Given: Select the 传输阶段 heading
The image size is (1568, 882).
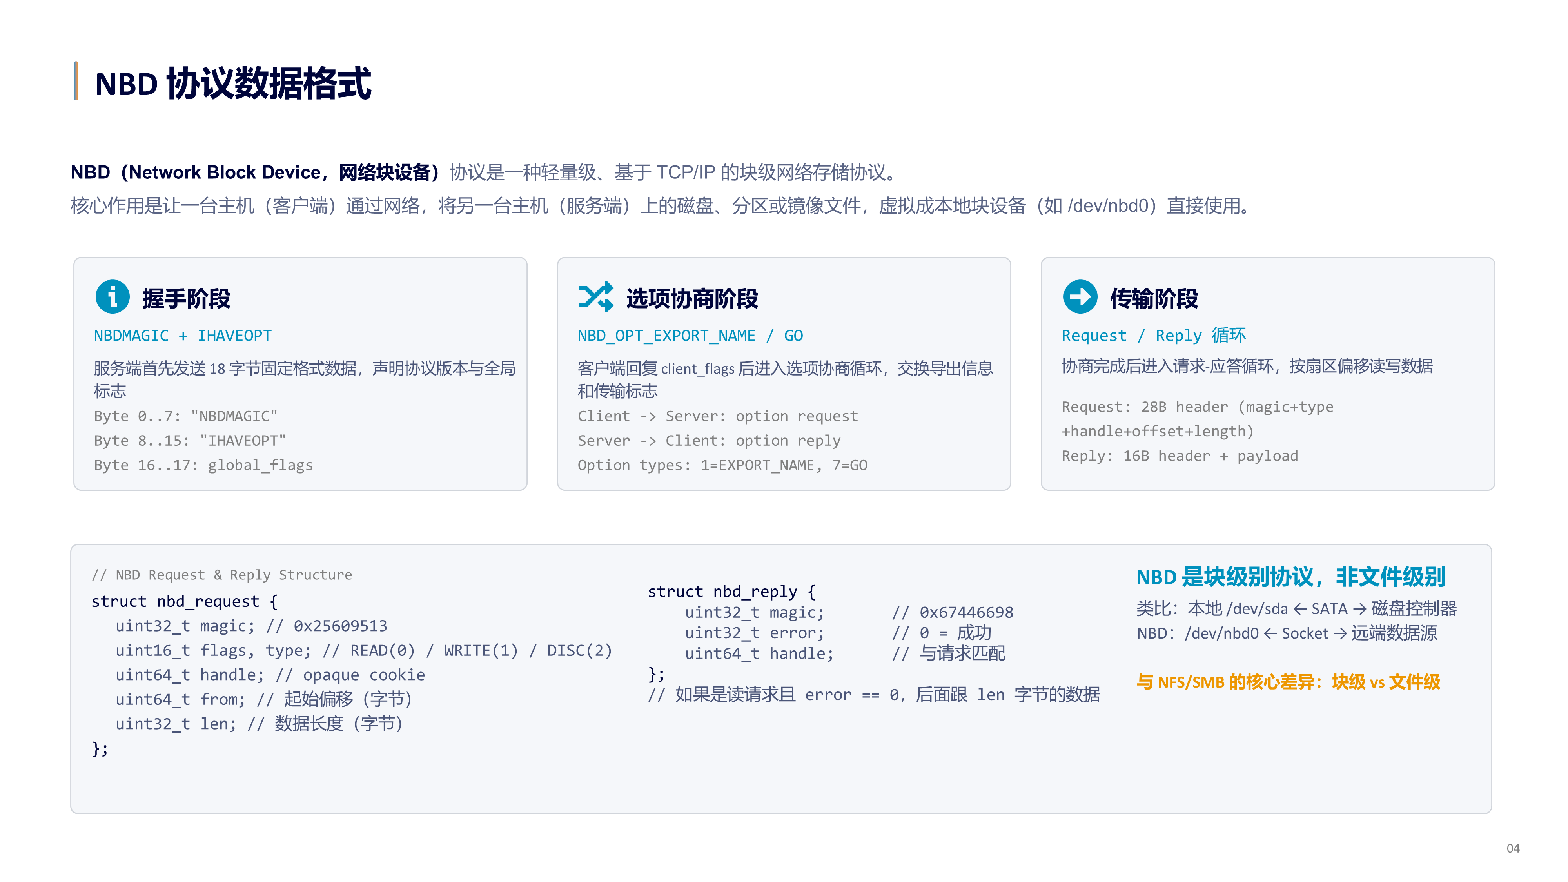Looking at the screenshot, I should coord(1154,299).
